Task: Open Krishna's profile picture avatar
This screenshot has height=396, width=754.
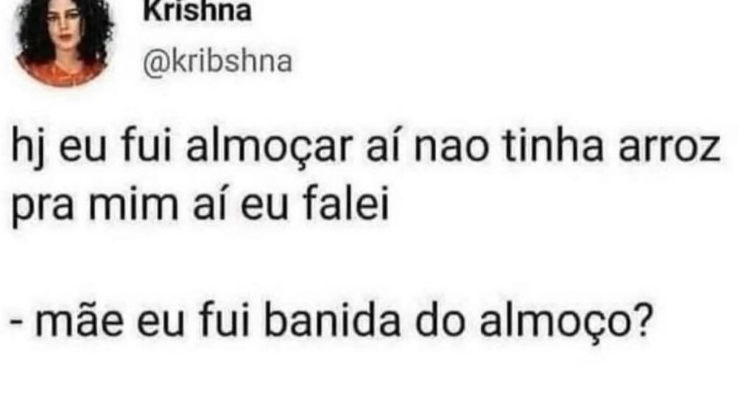Action: [64, 42]
